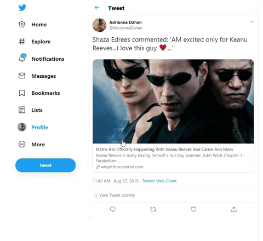Go back using the left arrow icon
The image size is (263, 241).
click(x=97, y=8)
